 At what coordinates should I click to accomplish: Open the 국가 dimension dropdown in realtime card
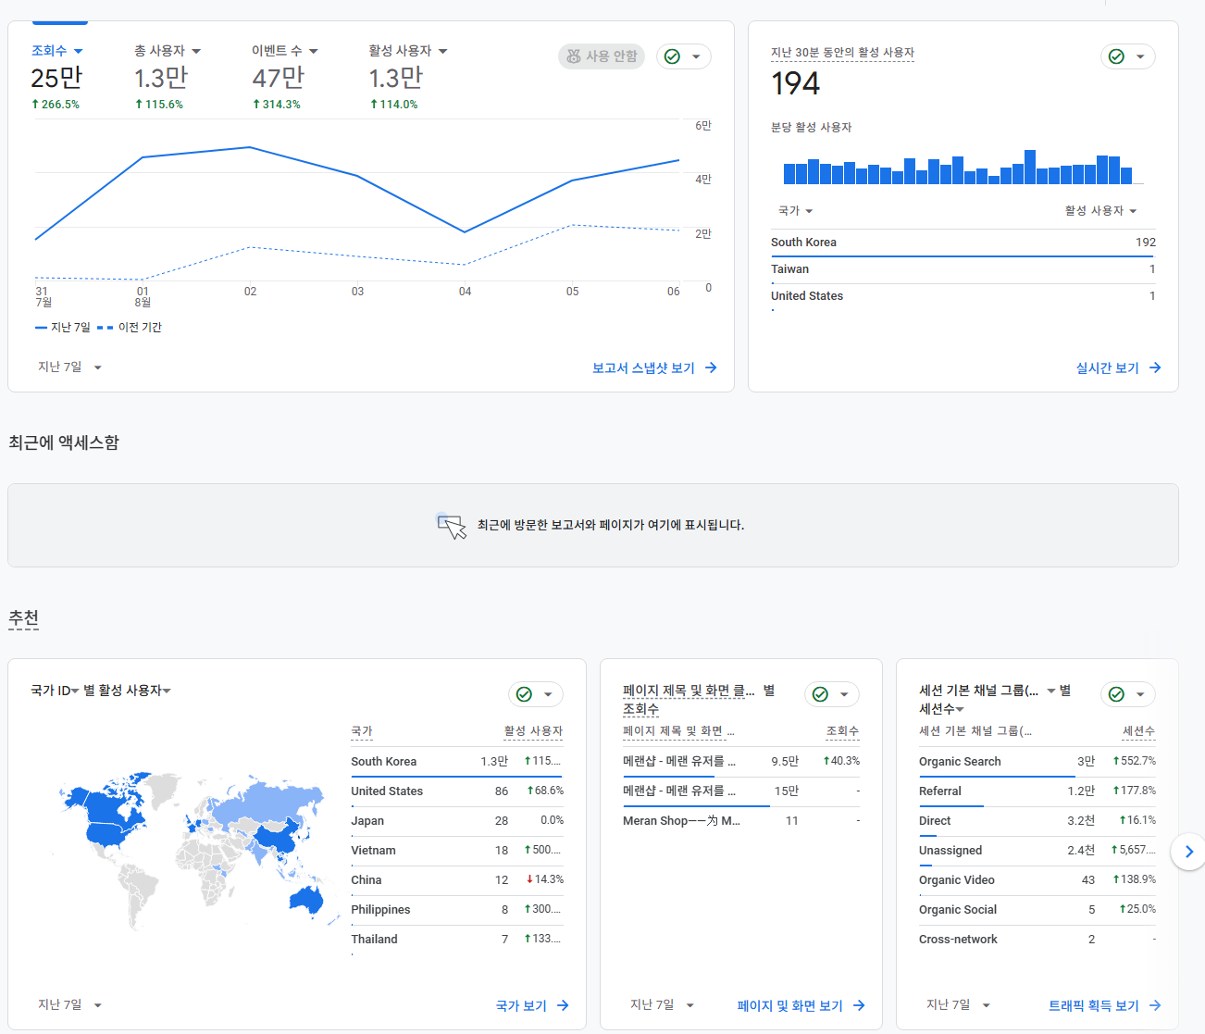click(796, 211)
